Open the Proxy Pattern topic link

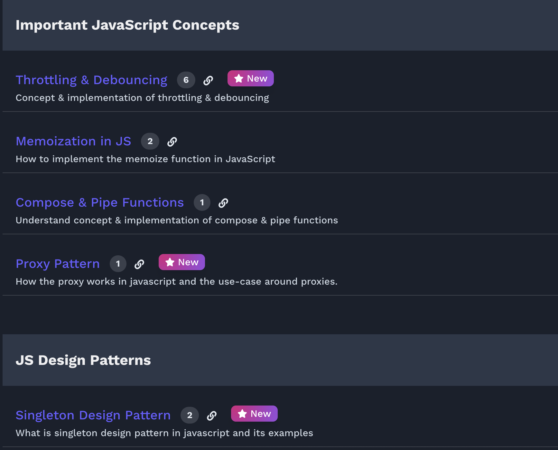click(x=58, y=264)
